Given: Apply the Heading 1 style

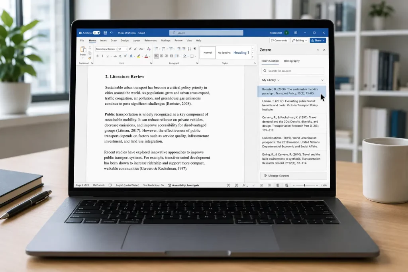Looking at the screenshot, I should tap(241, 53).
